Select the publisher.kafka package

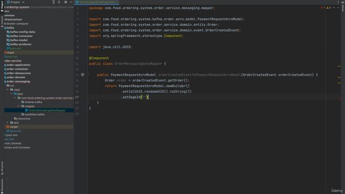point(33,114)
